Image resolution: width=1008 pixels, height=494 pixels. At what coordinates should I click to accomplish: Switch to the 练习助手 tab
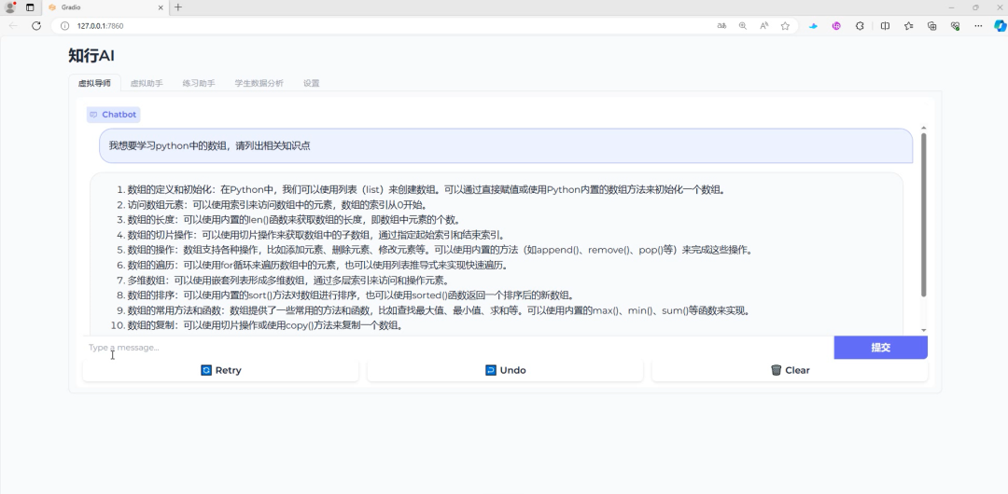click(199, 84)
